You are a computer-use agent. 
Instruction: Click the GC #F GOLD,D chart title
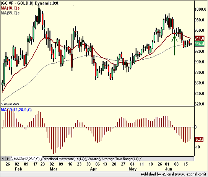[x=30, y=3]
